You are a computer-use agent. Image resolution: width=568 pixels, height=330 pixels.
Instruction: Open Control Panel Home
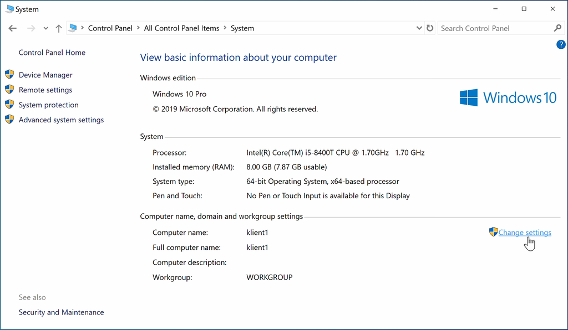(x=52, y=53)
